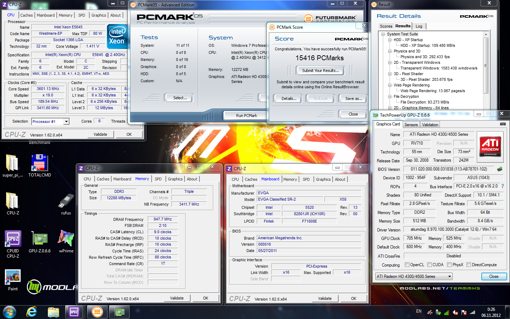Select the Graphics tab in the CPU-Z Mainboard window
Image resolution: width=510 pixels, height=319 pixels.
coord(323,179)
